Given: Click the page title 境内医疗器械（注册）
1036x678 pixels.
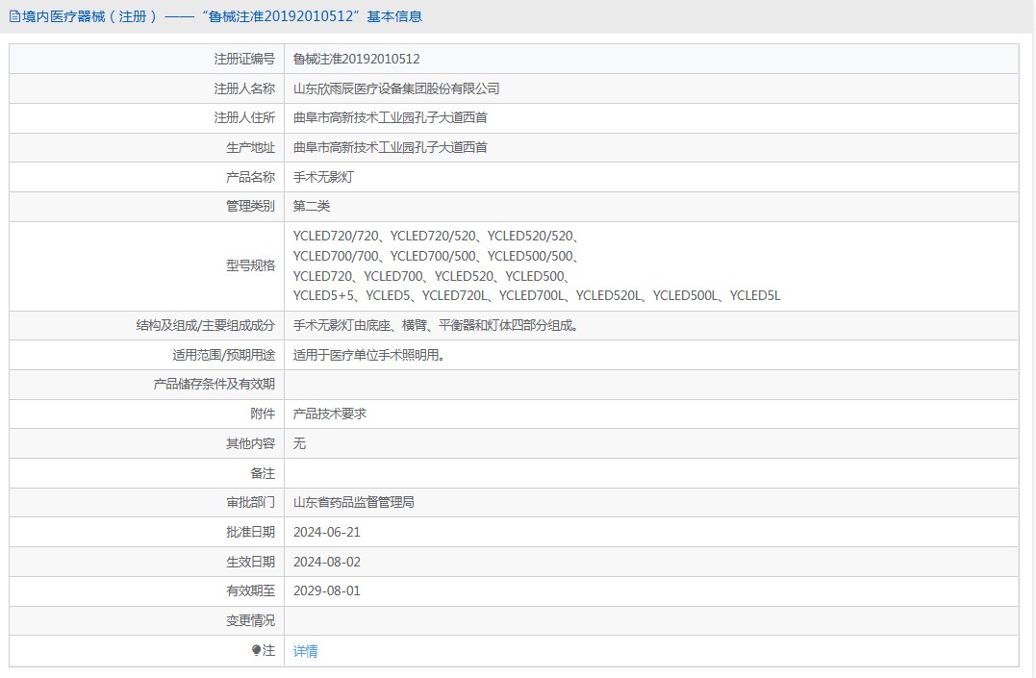Looking at the screenshot, I should point(91,16).
